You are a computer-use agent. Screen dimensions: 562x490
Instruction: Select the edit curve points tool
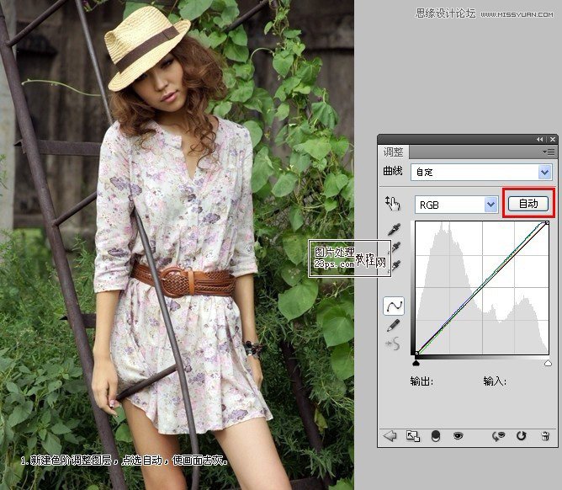394,306
